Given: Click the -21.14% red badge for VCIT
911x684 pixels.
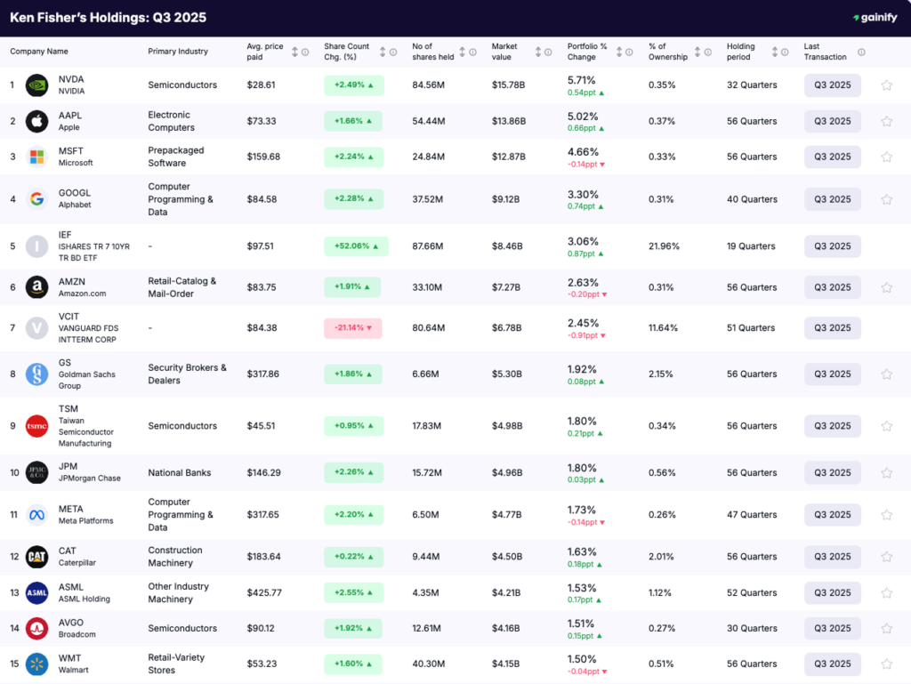Looking at the screenshot, I should click(x=353, y=327).
